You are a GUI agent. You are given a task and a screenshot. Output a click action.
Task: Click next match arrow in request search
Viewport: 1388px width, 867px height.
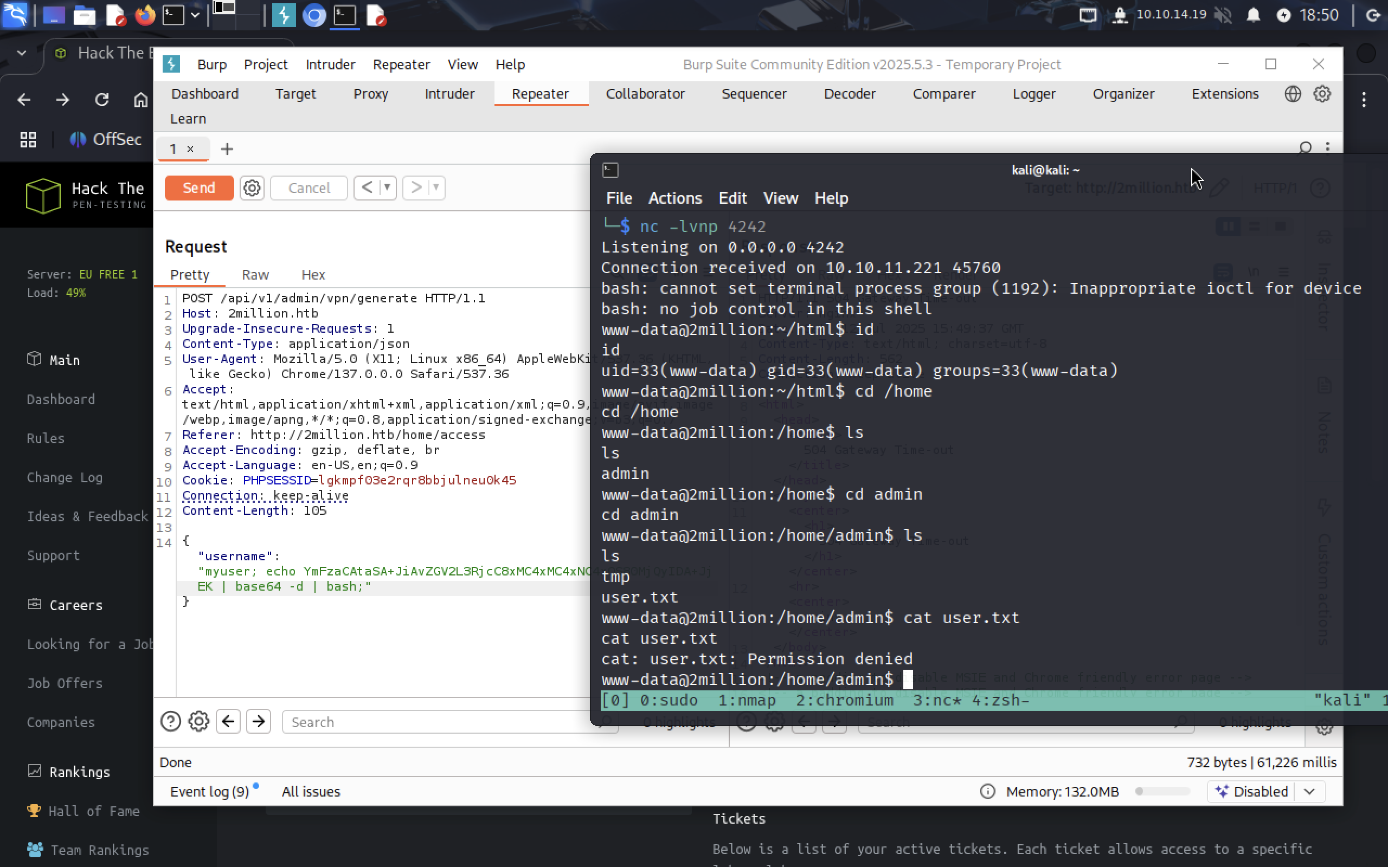pyautogui.click(x=259, y=721)
